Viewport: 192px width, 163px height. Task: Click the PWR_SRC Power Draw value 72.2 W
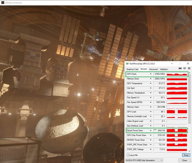click(159, 145)
